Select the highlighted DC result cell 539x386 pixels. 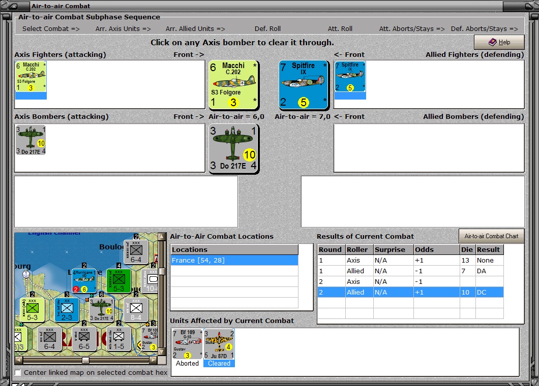pos(490,292)
